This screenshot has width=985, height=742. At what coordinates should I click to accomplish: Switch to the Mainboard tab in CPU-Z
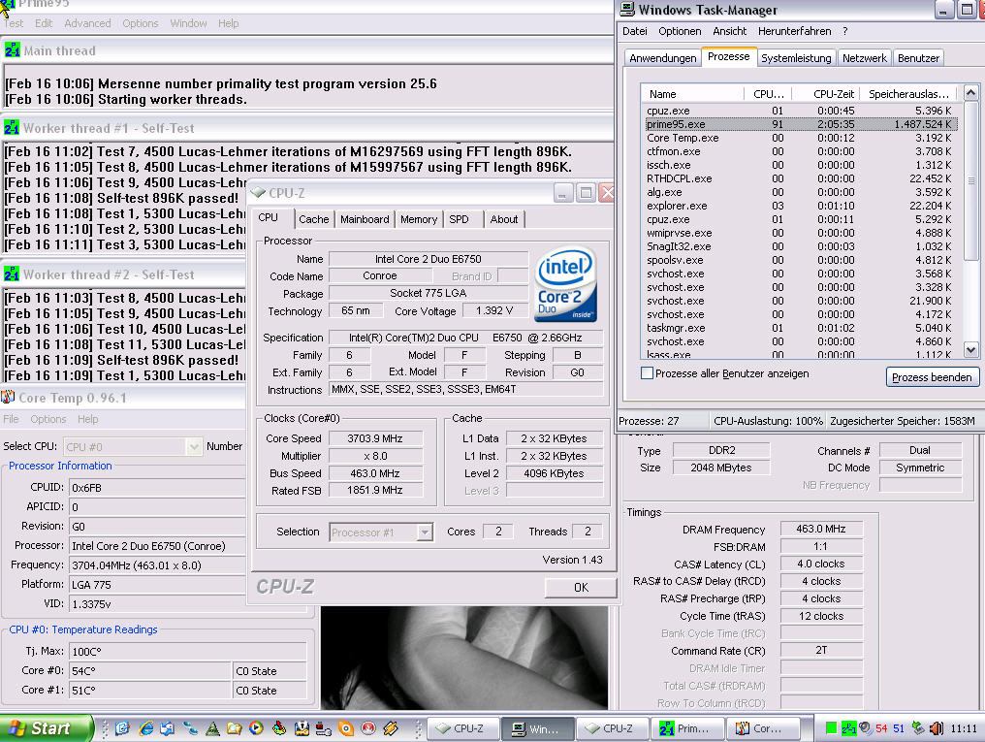365,219
